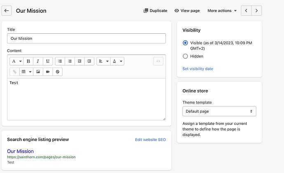Clear formatting with the circle-slash icon
Viewport: 284px width, 173px height.
tap(58, 72)
